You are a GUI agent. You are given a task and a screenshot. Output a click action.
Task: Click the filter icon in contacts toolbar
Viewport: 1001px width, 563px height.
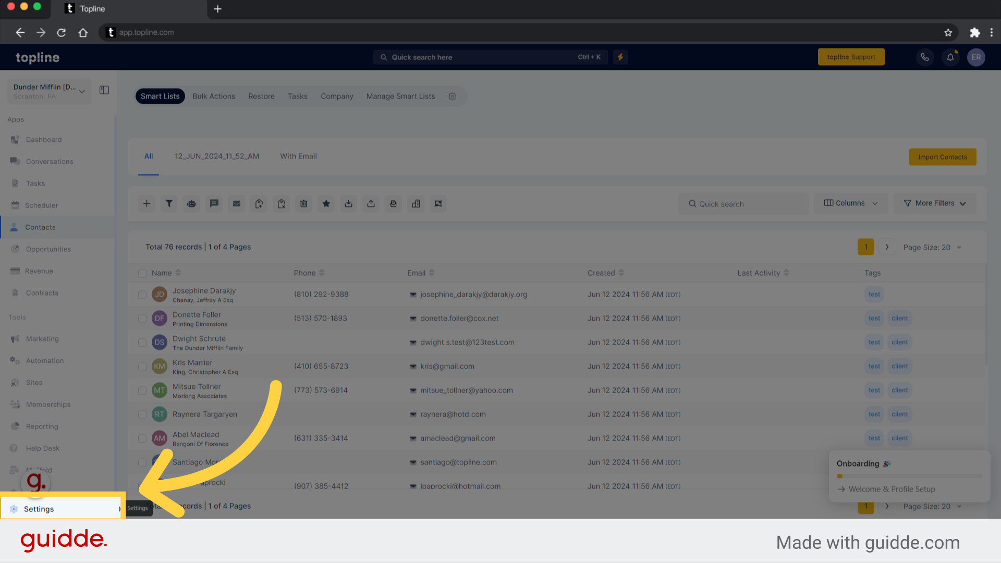(x=169, y=203)
